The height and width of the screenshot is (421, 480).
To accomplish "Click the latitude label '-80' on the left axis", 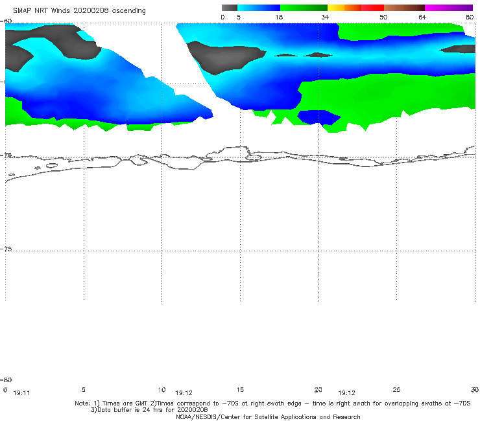I will point(6,380).
